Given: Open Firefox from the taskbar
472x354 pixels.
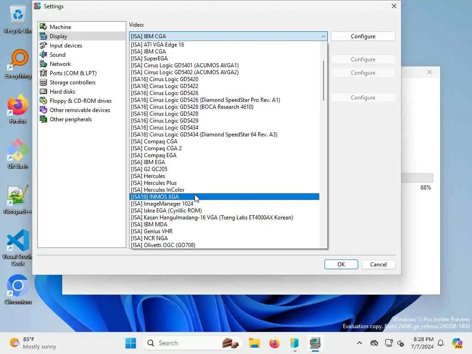Looking at the screenshot, I should (274, 343).
